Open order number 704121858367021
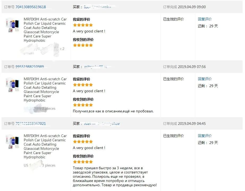Viewport: 245px width, 191px height. (x=31, y=124)
